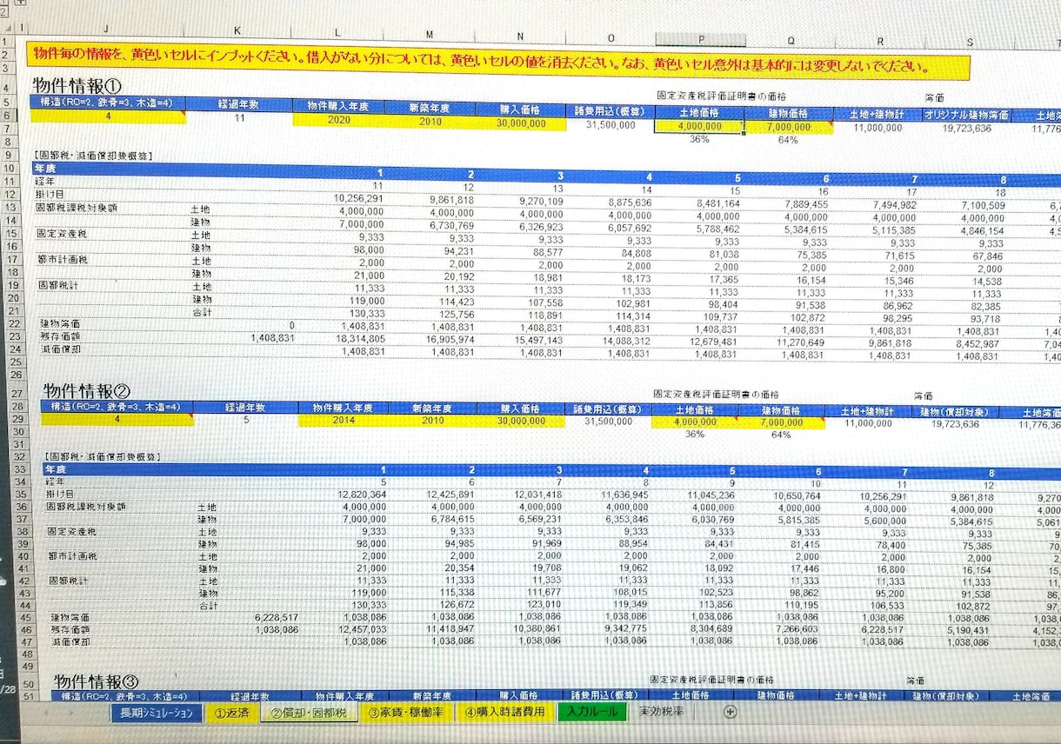Click the 経過年数 value '5' in row 29

[x=246, y=419]
